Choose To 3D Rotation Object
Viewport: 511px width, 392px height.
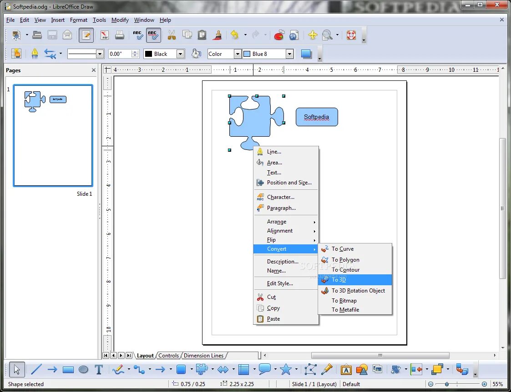click(355, 291)
